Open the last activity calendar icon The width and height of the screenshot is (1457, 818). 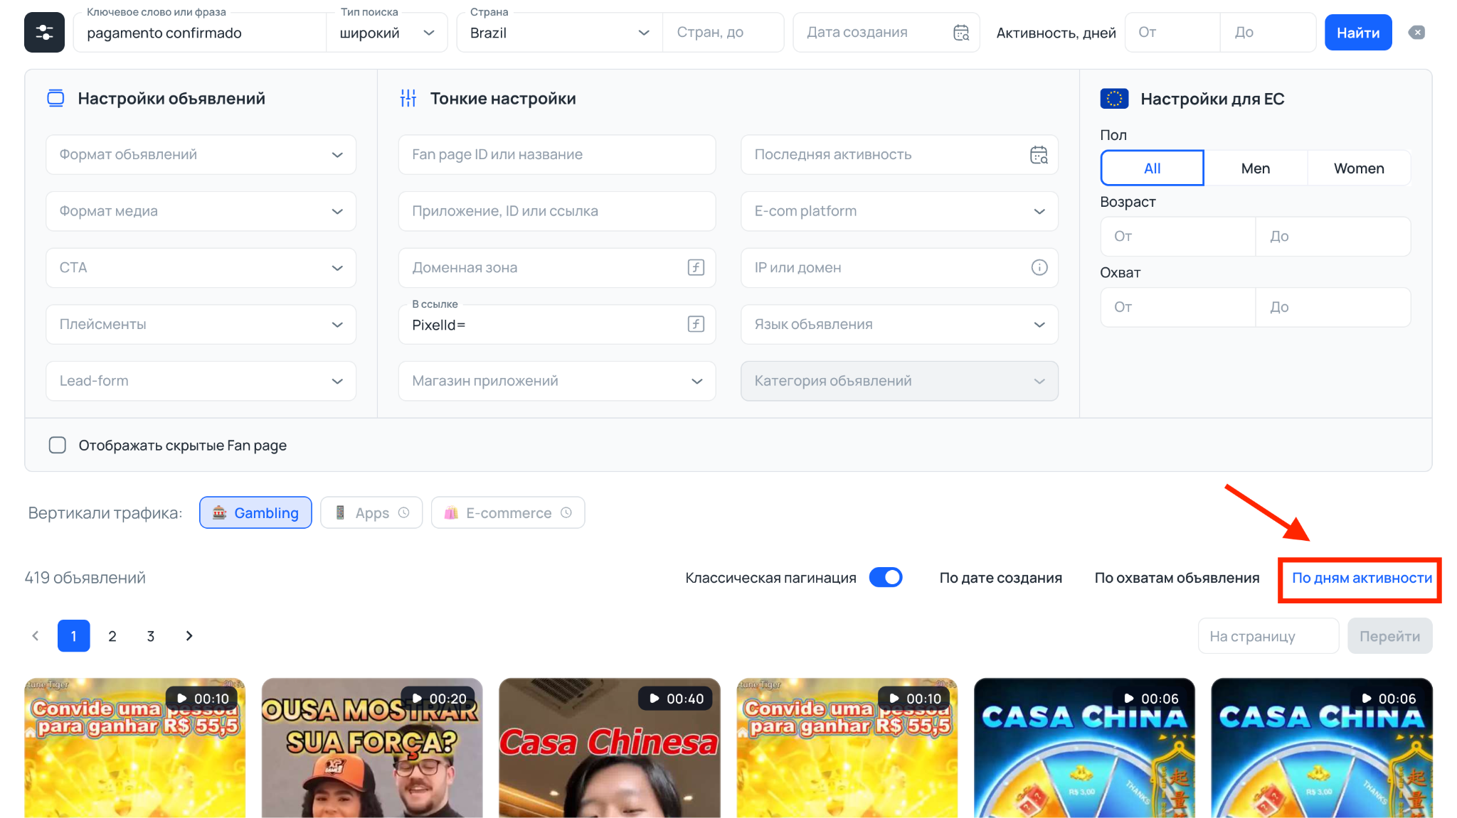click(1039, 155)
